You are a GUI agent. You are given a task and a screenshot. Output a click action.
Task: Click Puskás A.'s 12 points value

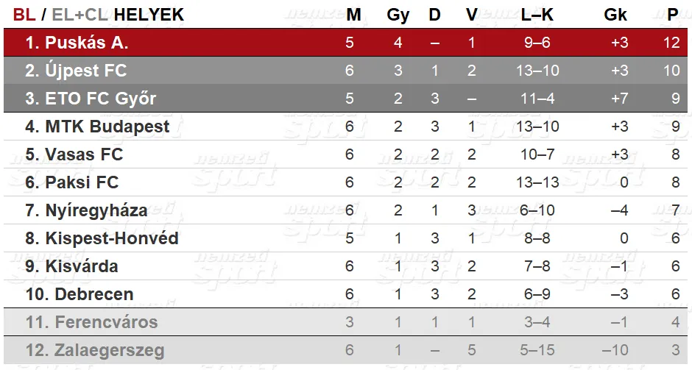coord(671,43)
